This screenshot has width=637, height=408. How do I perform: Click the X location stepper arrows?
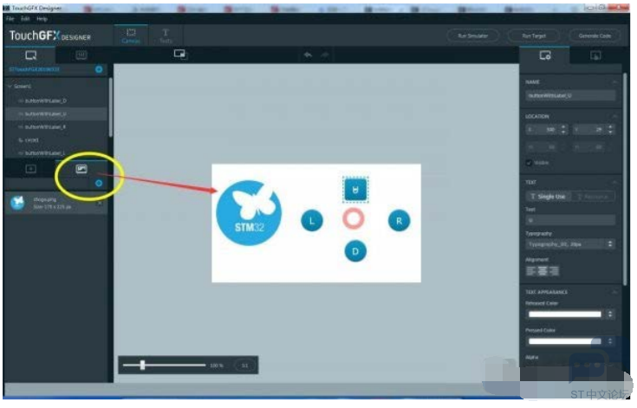(563, 130)
